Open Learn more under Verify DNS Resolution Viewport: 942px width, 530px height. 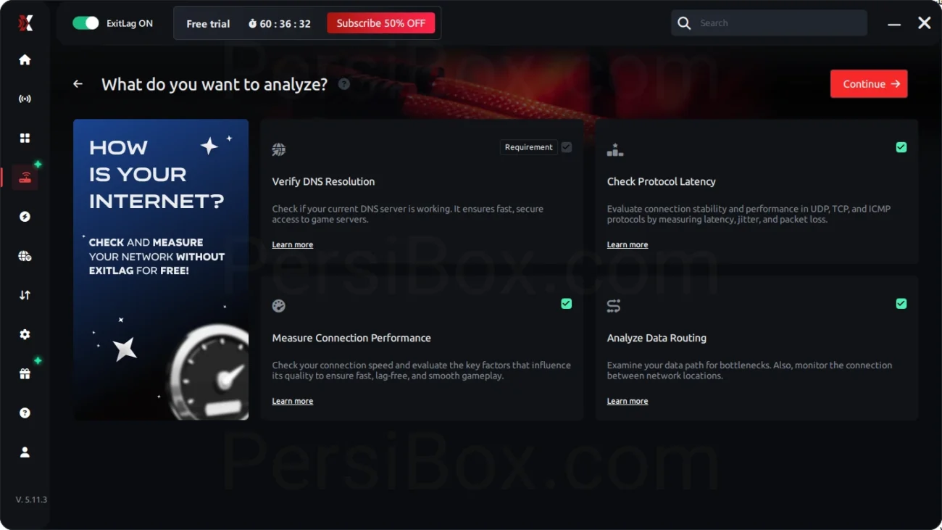click(x=293, y=245)
